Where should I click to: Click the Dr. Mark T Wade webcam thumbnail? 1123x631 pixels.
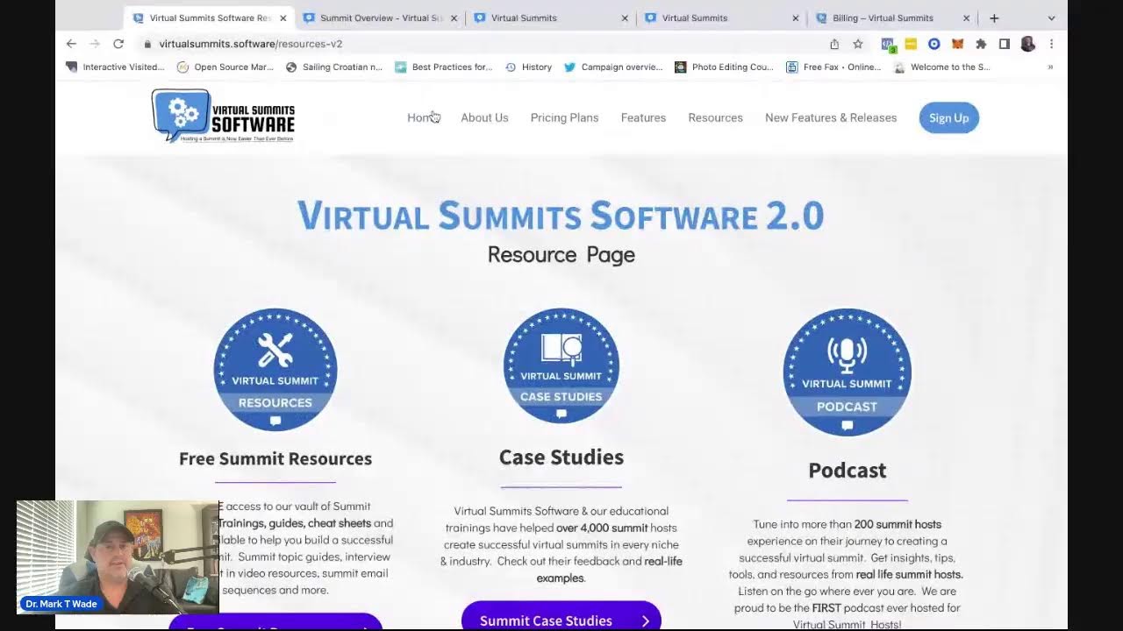[118, 557]
